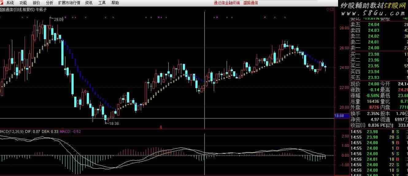
Task: Click the 卖五 24.04 sell order row
Action: (x=379, y=24)
